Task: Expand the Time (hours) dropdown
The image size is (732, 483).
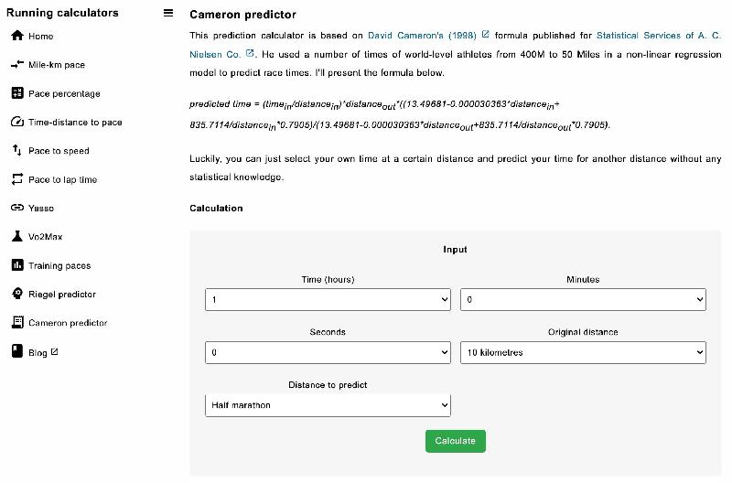Action: pos(328,300)
